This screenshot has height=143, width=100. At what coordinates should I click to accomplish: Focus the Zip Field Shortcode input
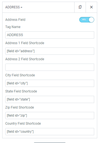(50, 116)
